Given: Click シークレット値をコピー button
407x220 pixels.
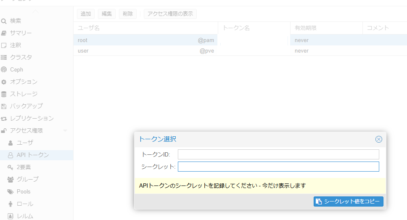Looking at the screenshot, I should pyautogui.click(x=348, y=201).
